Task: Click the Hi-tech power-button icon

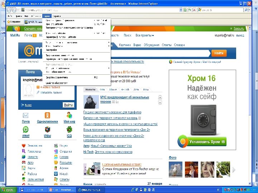Action: click(x=56, y=174)
